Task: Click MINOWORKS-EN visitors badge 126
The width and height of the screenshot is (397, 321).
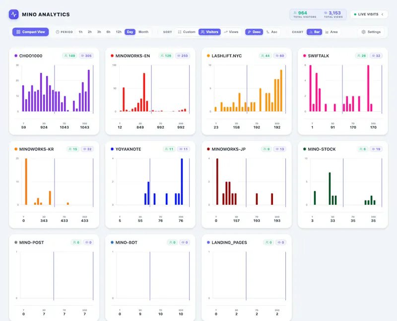Action: click(166, 56)
